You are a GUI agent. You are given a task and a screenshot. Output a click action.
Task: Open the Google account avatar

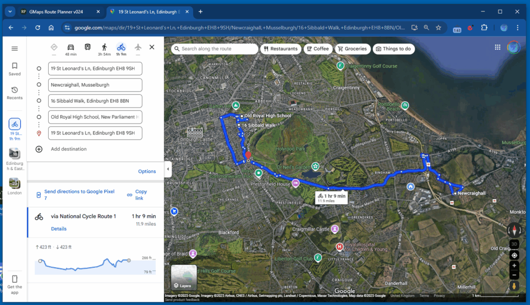(x=513, y=47)
